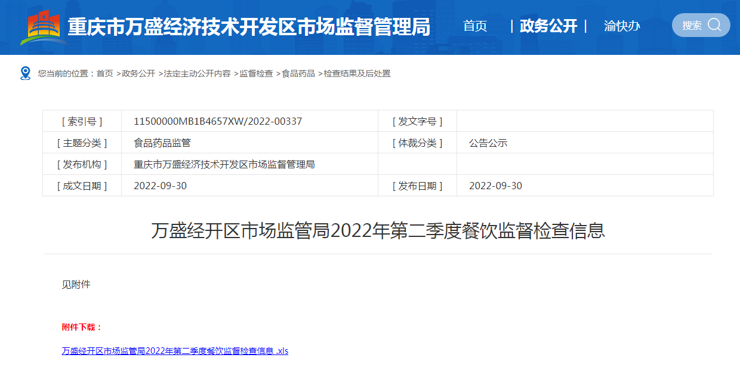
Task: Go to 首页 in top navigation
Action: coord(475,26)
